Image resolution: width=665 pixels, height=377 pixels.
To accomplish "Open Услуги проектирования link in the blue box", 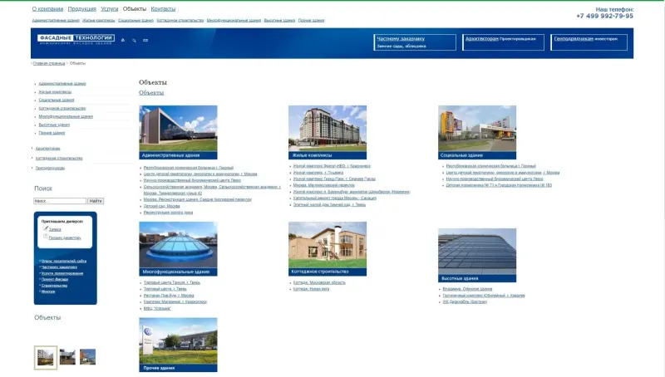I will (x=62, y=273).
